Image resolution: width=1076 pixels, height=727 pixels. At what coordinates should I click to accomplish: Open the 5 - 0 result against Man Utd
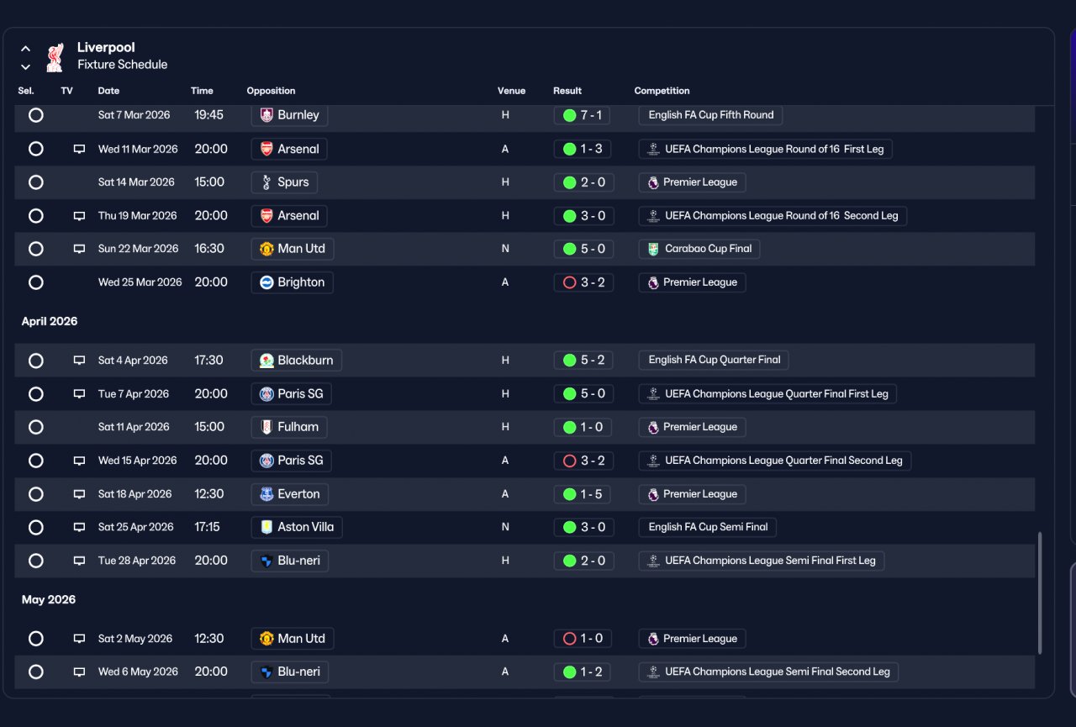[583, 249]
